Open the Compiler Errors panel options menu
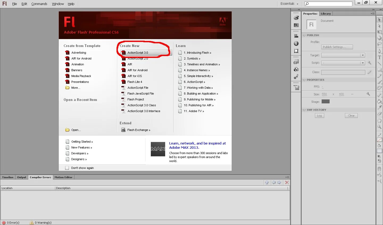383x225 pixels. coord(287,177)
